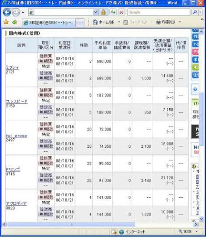The width and height of the screenshot is (206, 238).
Task: Click into the Google search box
Action: coord(159,12)
